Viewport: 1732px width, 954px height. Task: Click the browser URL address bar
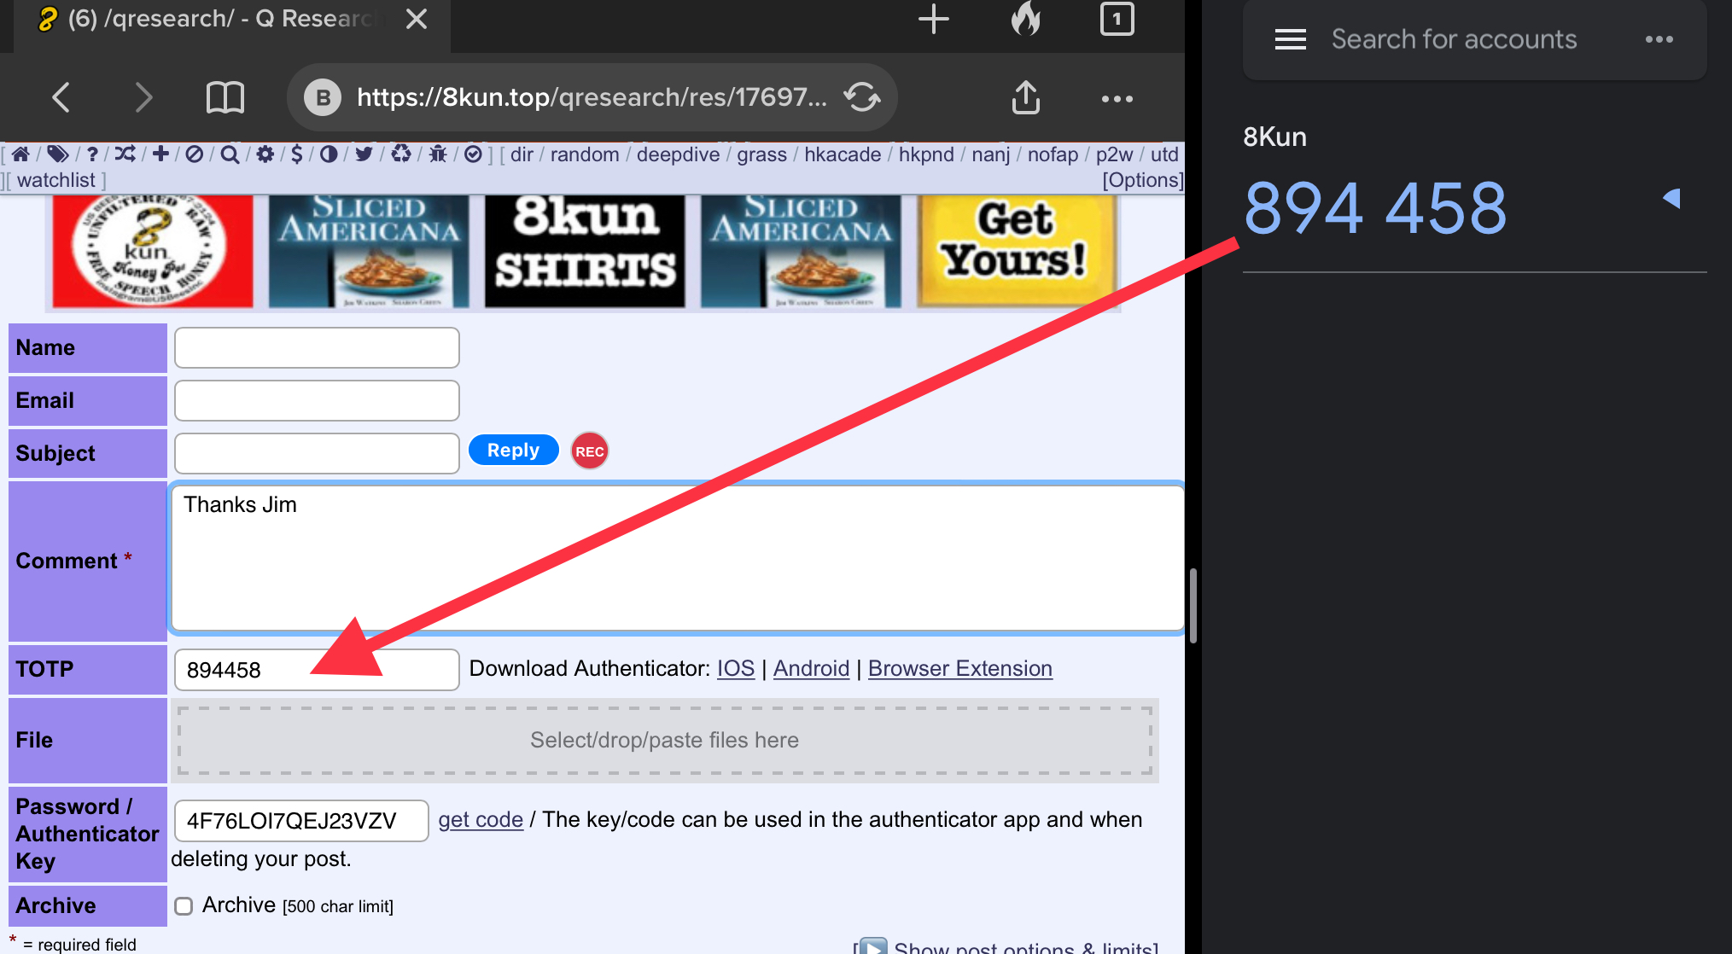coord(592,97)
